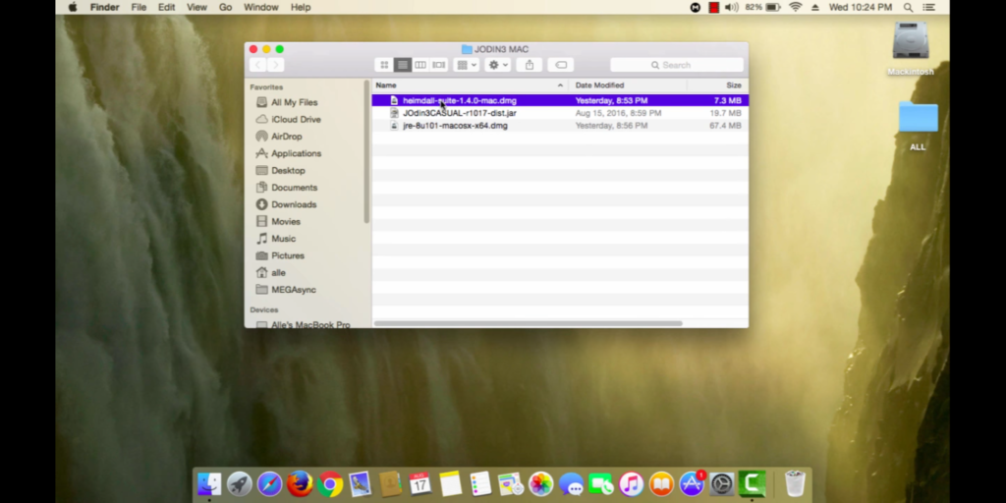Open the Trash in the Dock
1006x503 pixels.
(x=795, y=483)
